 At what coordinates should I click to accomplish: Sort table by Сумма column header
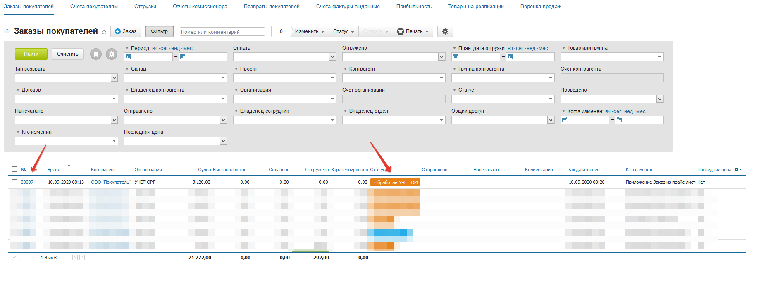[x=204, y=170]
